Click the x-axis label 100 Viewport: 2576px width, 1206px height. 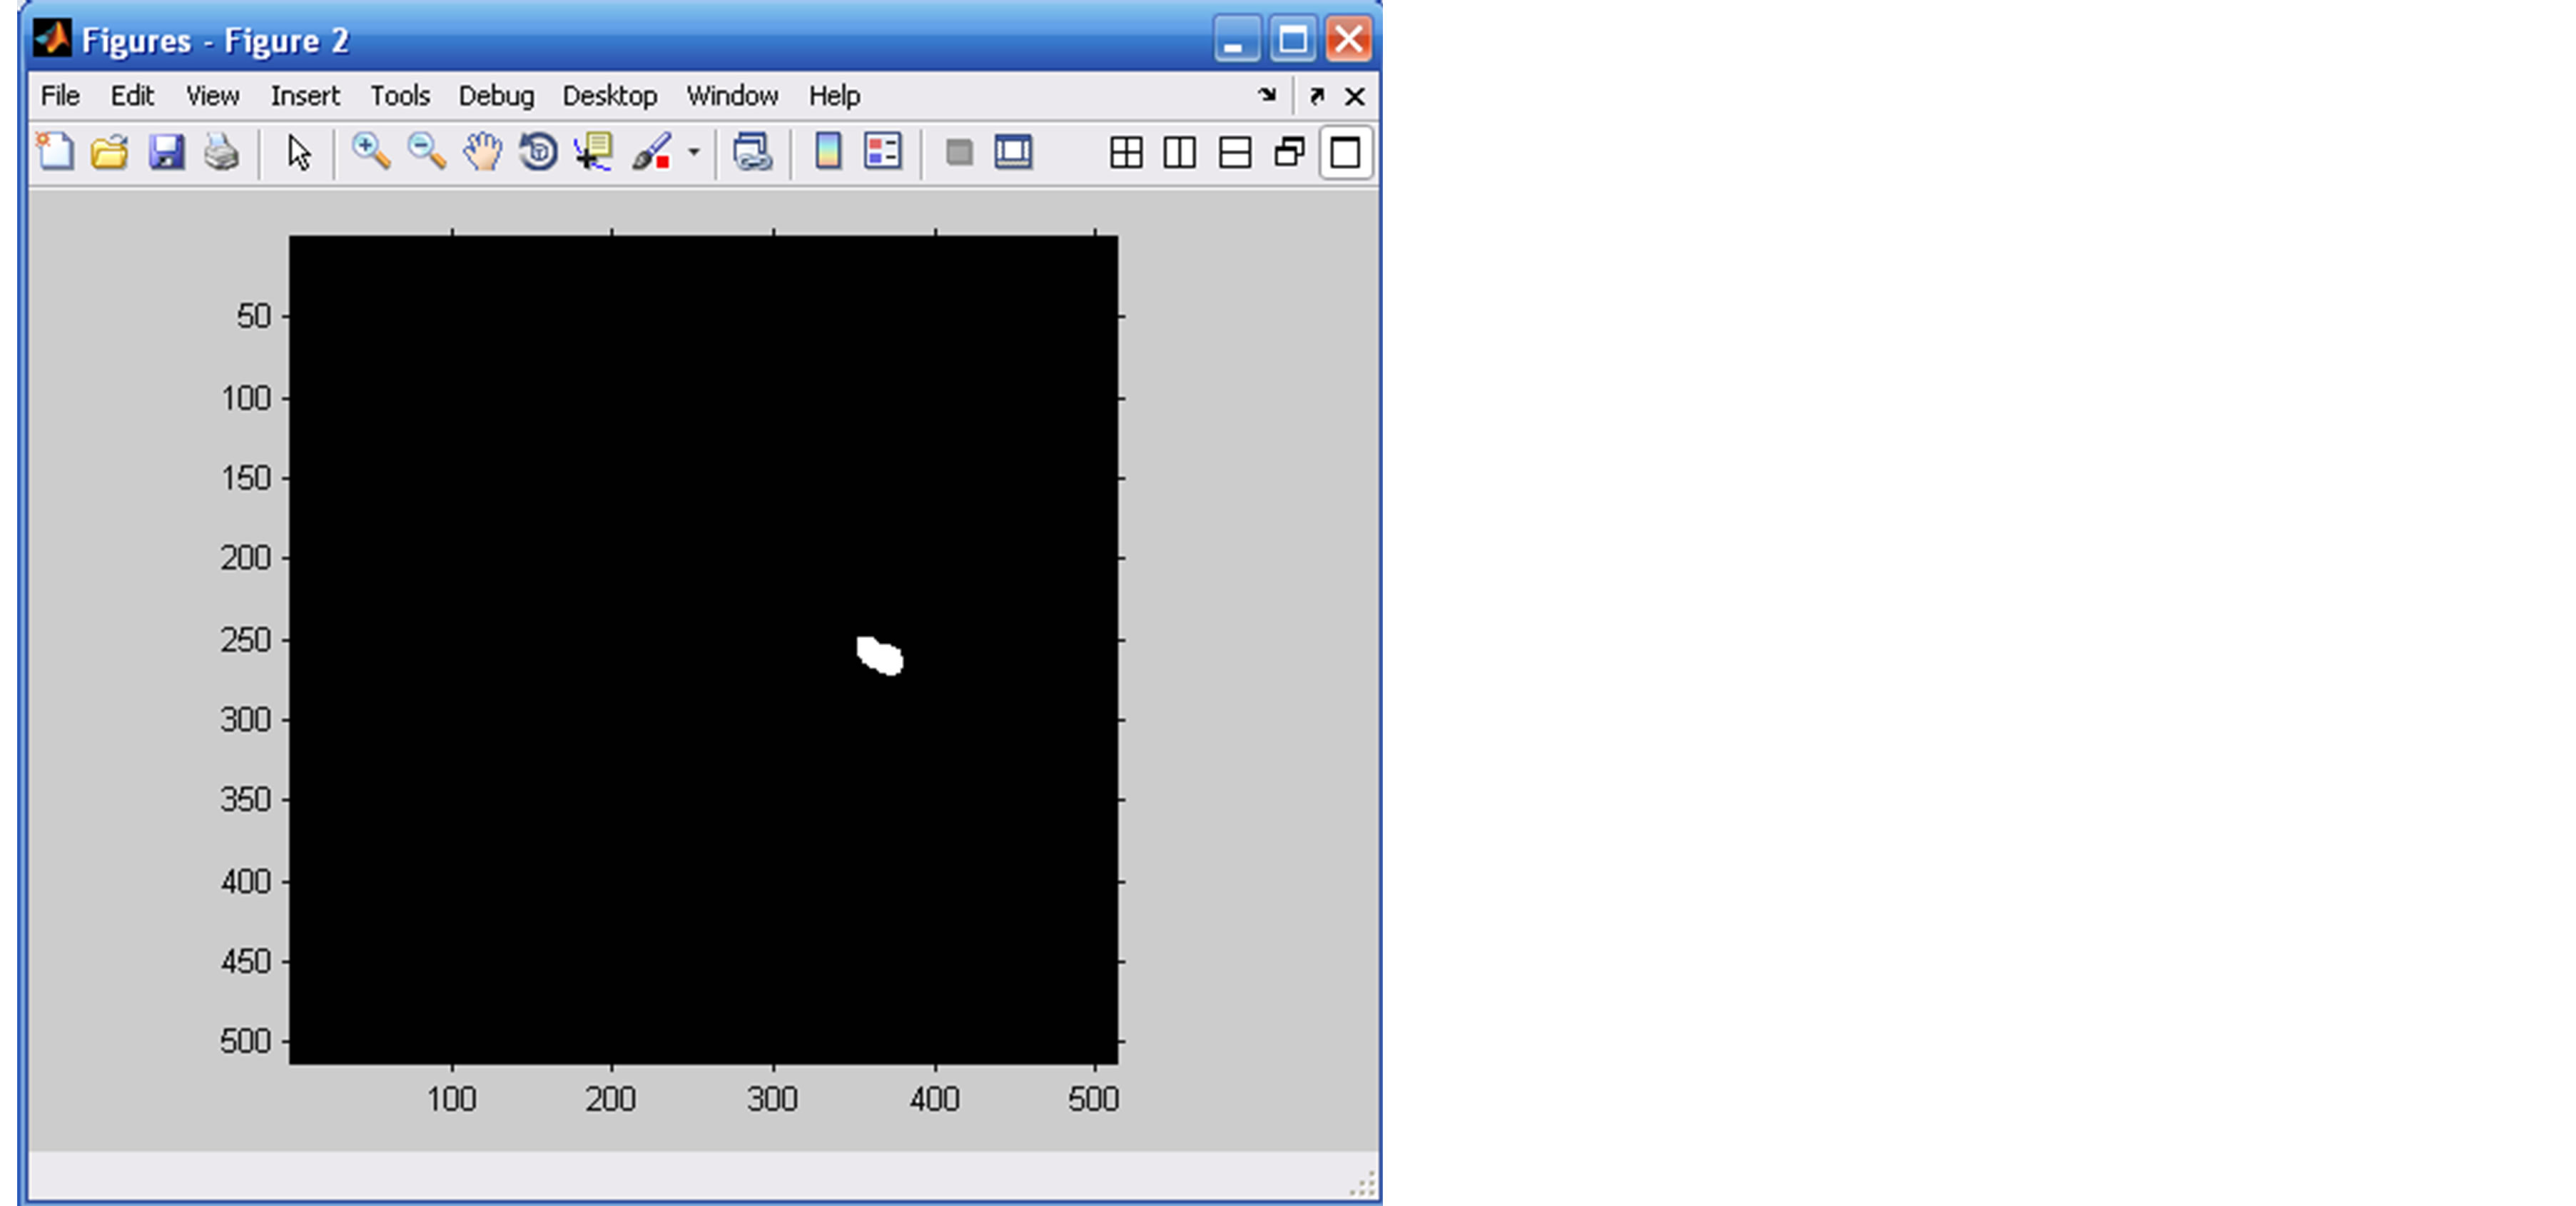451,1099
